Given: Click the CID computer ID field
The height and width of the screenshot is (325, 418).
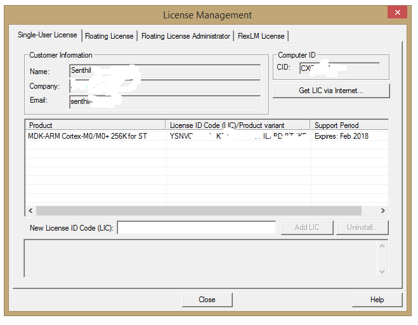Looking at the screenshot, I should (x=339, y=68).
